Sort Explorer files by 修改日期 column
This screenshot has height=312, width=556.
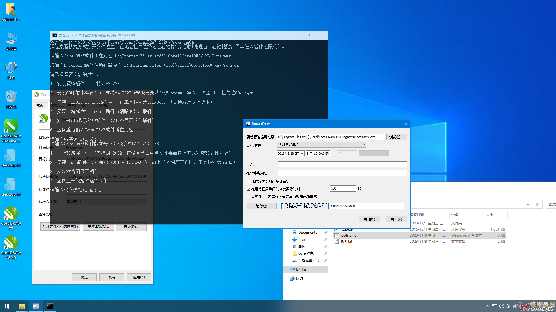pos(417,215)
